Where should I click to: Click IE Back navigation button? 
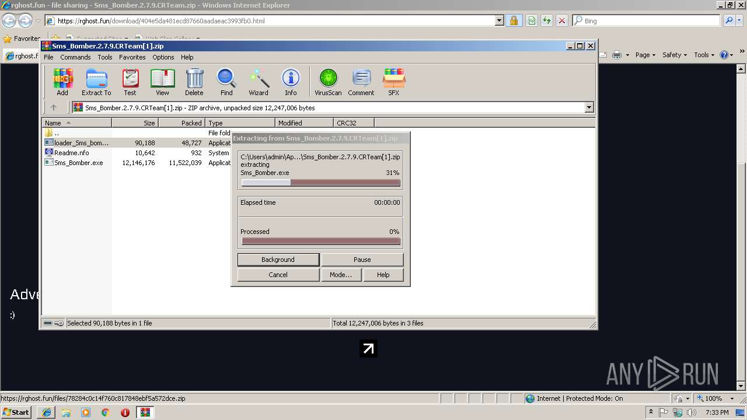(x=9, y=20)
